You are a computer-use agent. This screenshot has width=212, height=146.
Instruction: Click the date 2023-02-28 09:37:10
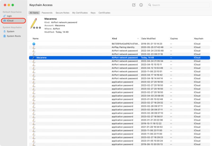152,113
